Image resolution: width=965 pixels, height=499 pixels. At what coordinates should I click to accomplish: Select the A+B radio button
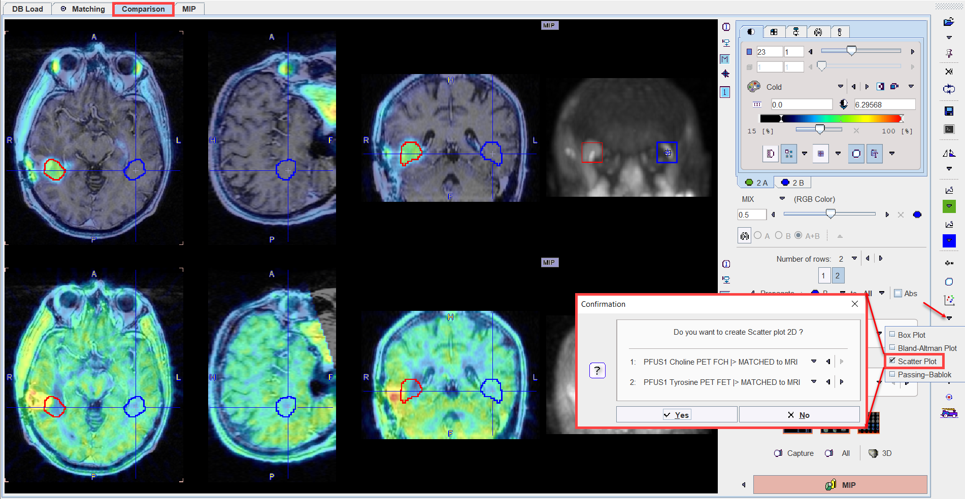[798, 235]
